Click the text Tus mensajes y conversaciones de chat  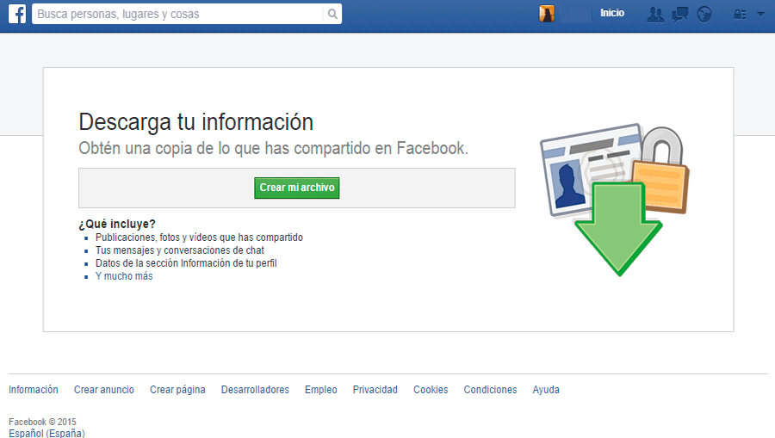pyautogui.click(x=180, y=250)
